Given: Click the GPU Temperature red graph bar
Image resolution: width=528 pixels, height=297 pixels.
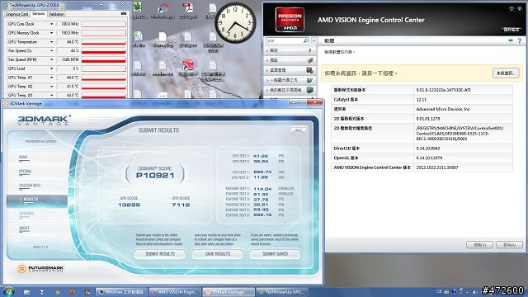Looking at the screenshot, I should point(104,42).
